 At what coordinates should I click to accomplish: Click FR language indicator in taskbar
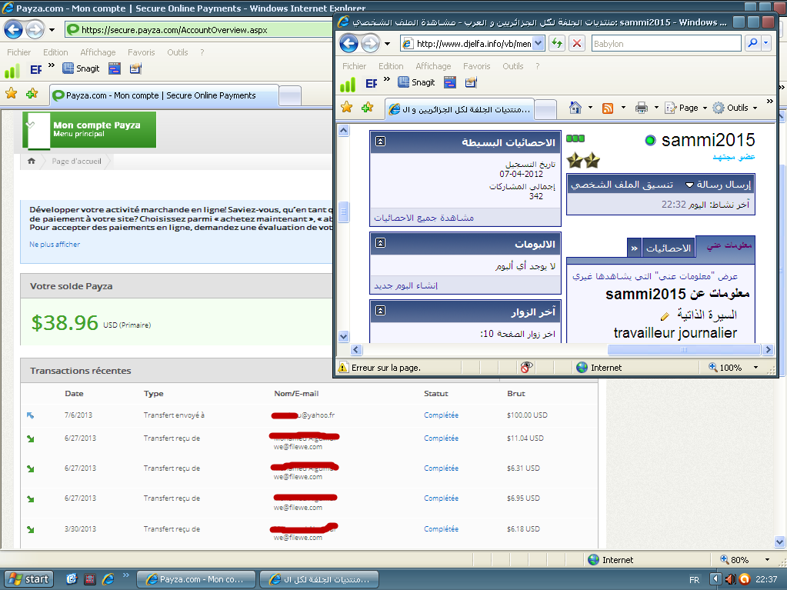coord(695,580)
